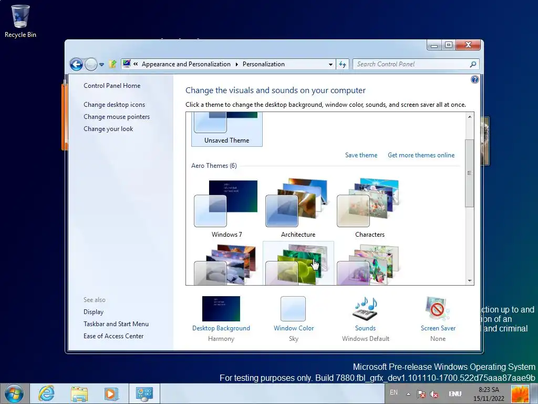Open Screen Saver settings icon

438,308
